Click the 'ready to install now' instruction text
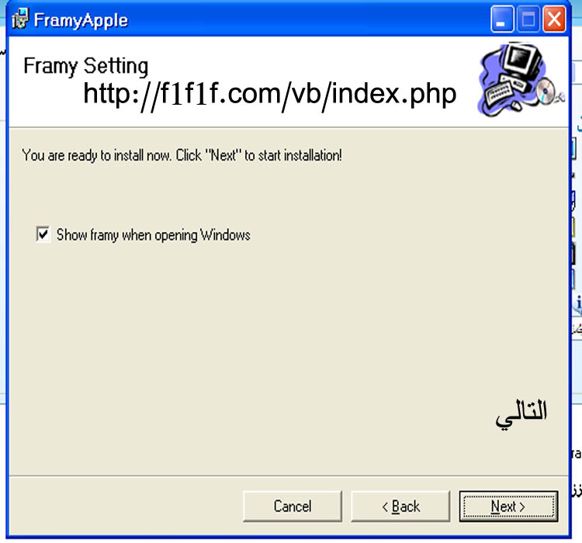The width and height of the screenshot is (582, 543). (182, 155)
